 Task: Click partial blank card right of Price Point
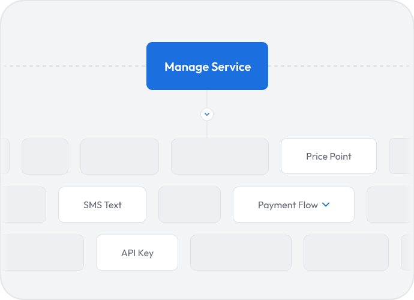coord(401,156)
